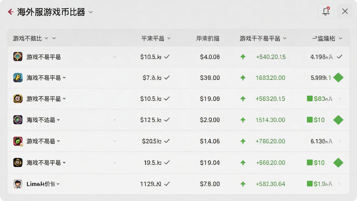Image resolution: width=357 pixels, height=201 pixels.
Task: Click the green up arrow beside +540.20.15
Action: [x=243, y=57]
